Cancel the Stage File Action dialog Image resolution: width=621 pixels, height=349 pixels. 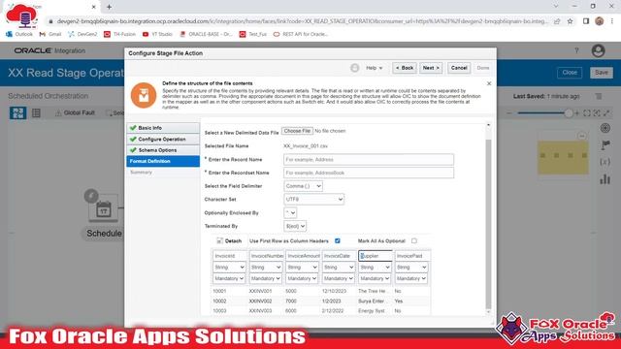point(459,68)
